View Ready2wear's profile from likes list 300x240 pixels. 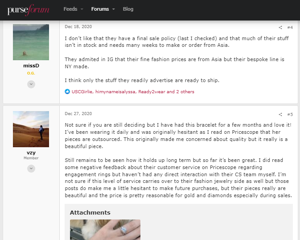[152, 92]
